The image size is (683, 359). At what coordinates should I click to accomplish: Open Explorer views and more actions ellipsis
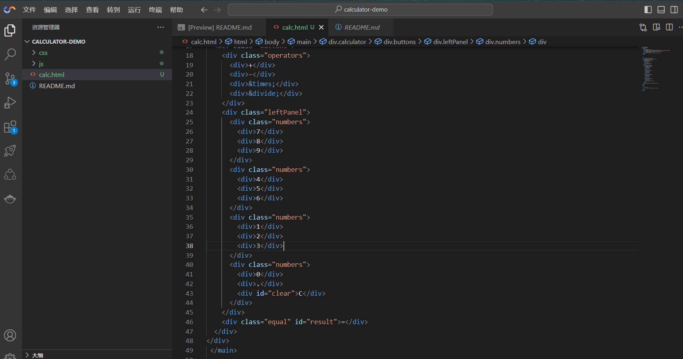coord(161,27)
